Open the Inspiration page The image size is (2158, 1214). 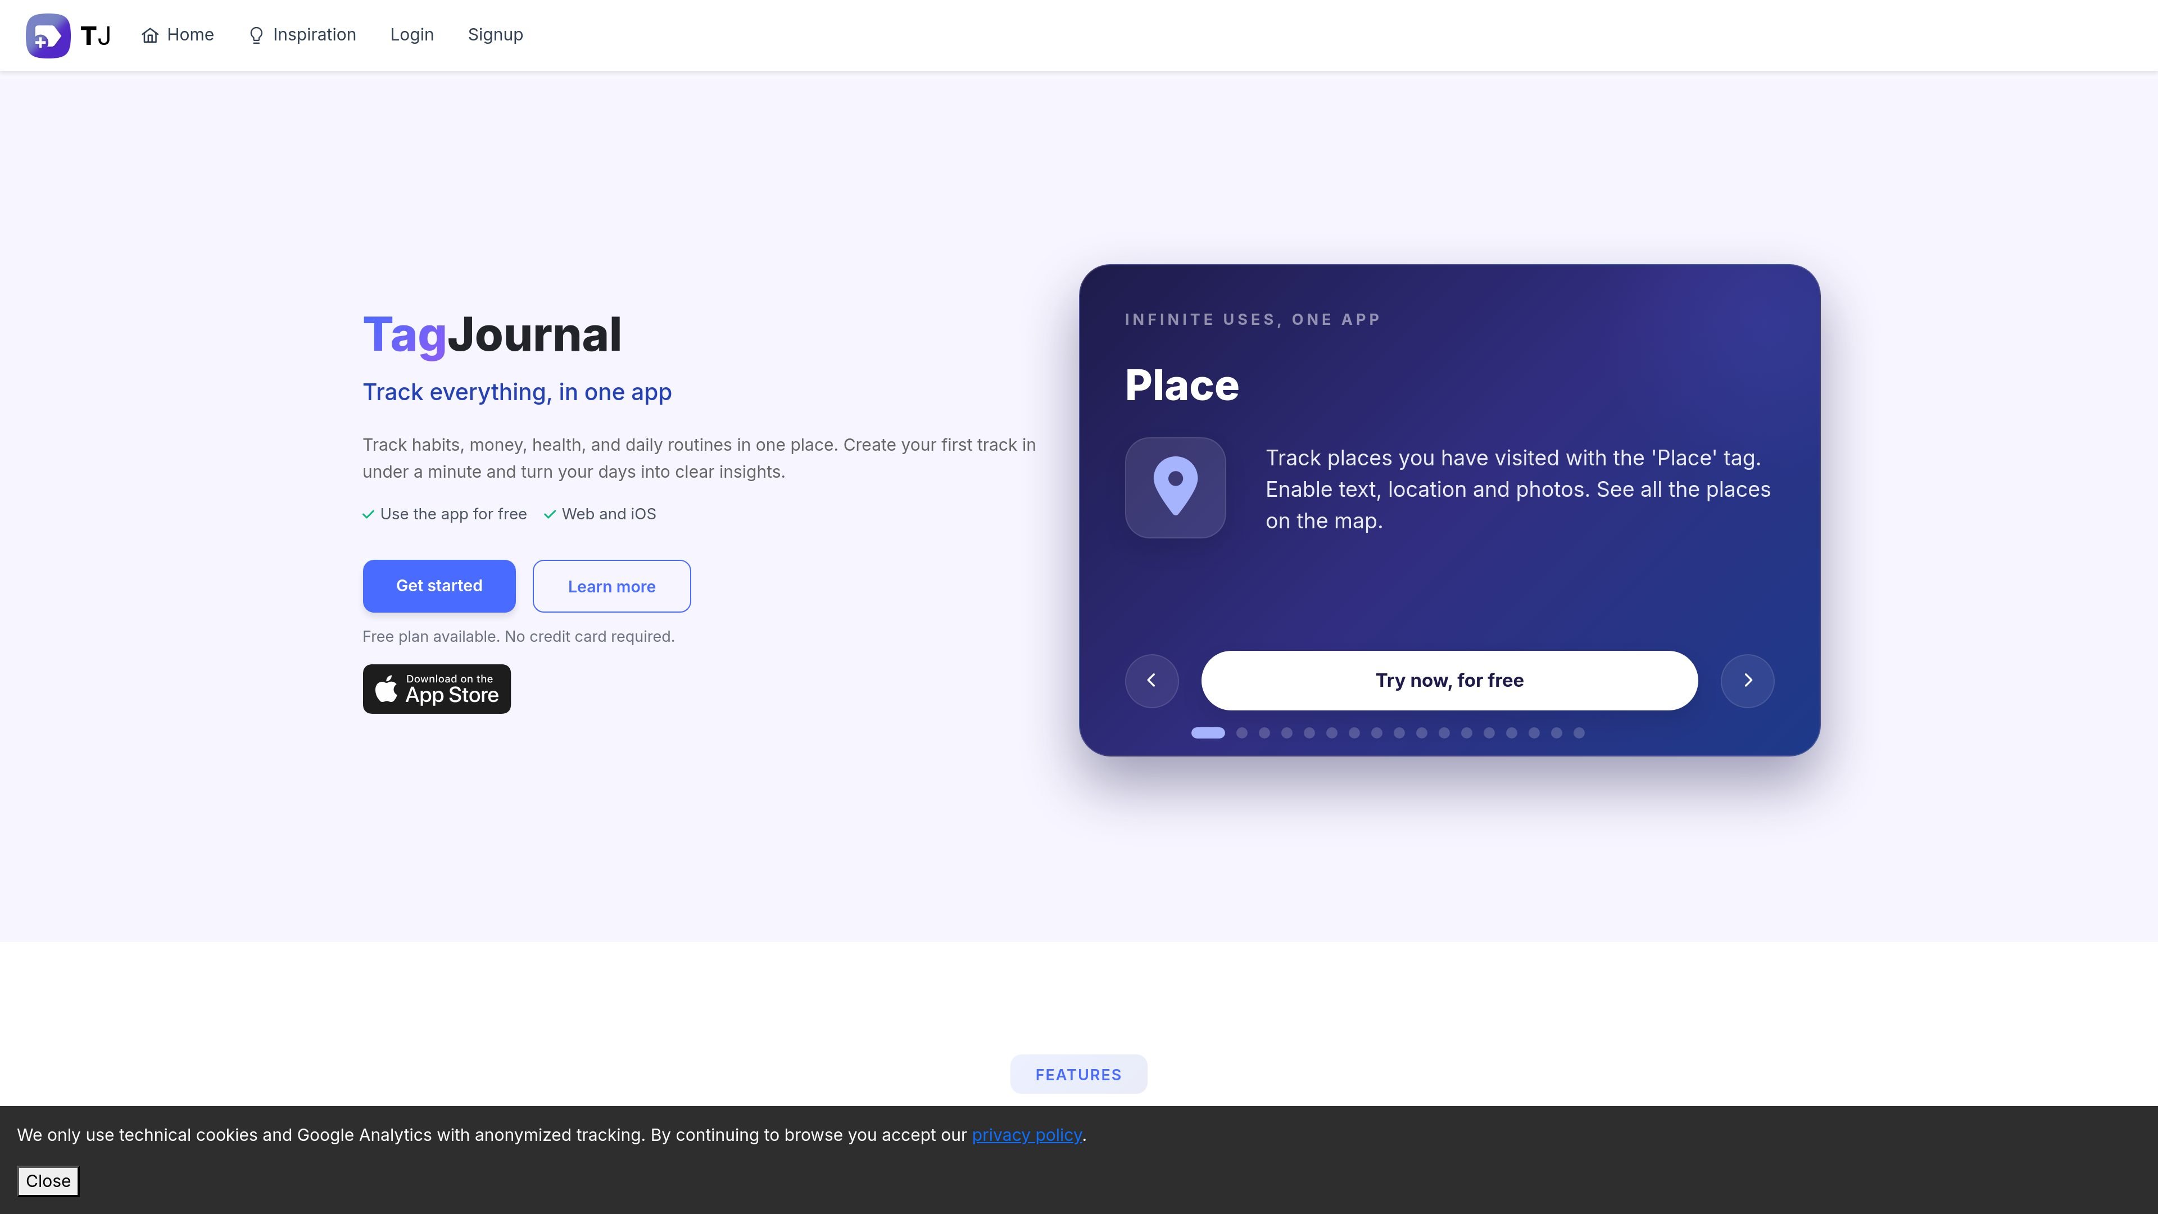(302, 35)
